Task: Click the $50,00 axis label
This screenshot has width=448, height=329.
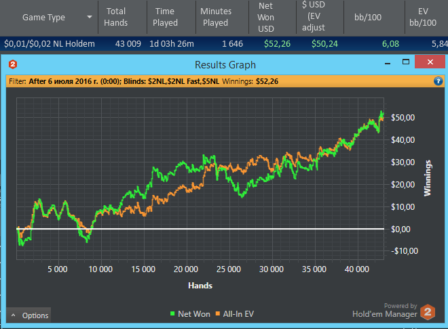Action: tap(403, 117)
